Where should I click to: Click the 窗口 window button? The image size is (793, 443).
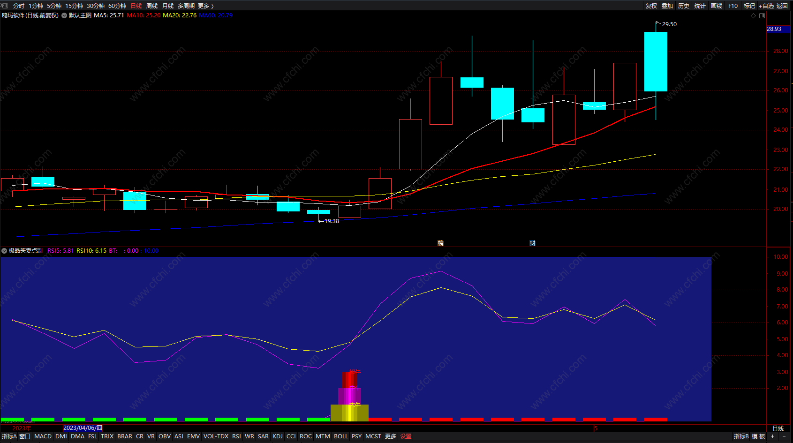[x=25, y=436]
